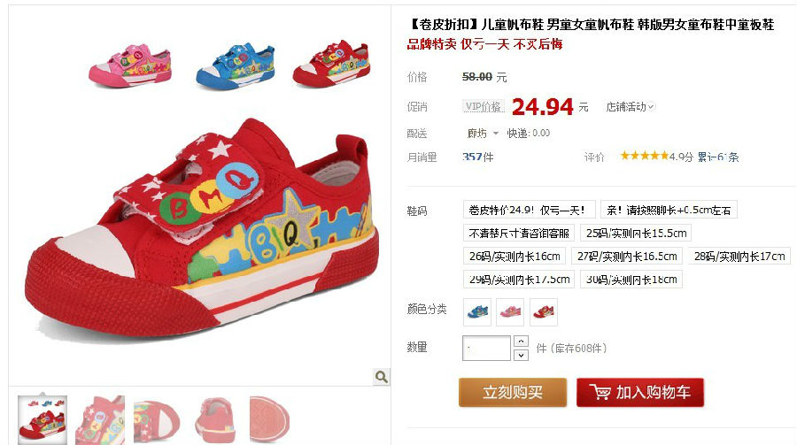Screen dimensions: 797x445
Task: Decrease quantity with the down arrow
Action: 521,356
